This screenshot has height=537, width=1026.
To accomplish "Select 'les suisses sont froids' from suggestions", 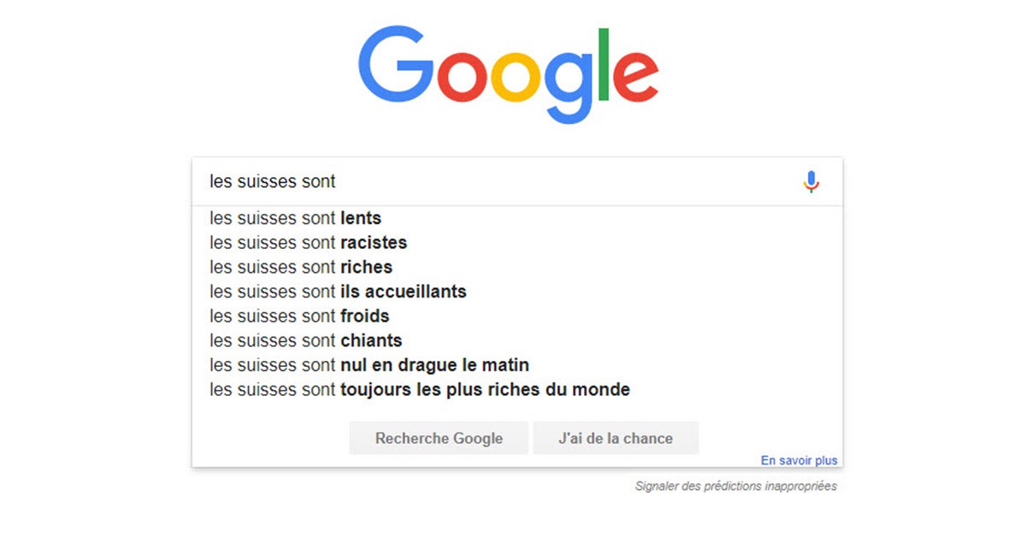I will point(299,316).
